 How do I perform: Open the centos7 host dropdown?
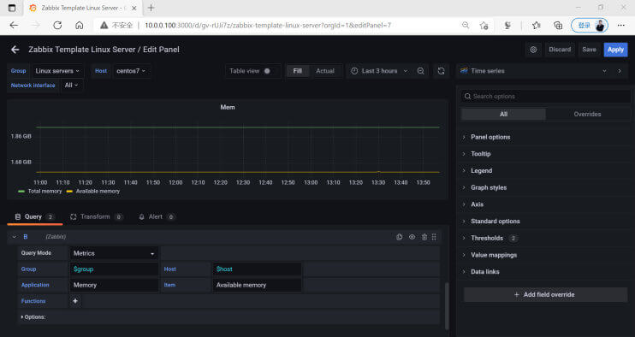(x=131, y=71)
